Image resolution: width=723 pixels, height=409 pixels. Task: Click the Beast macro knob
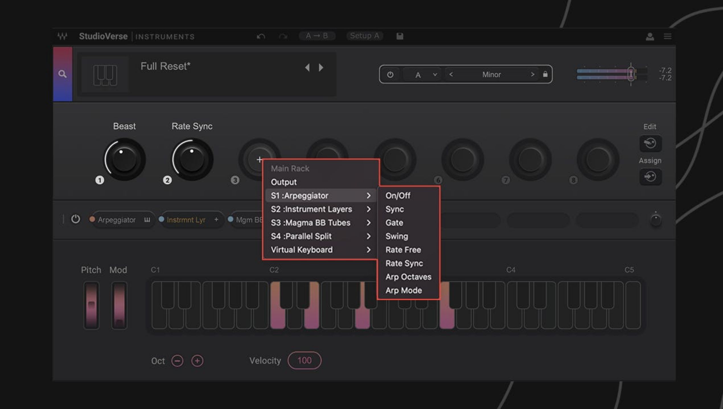(124, 159)
